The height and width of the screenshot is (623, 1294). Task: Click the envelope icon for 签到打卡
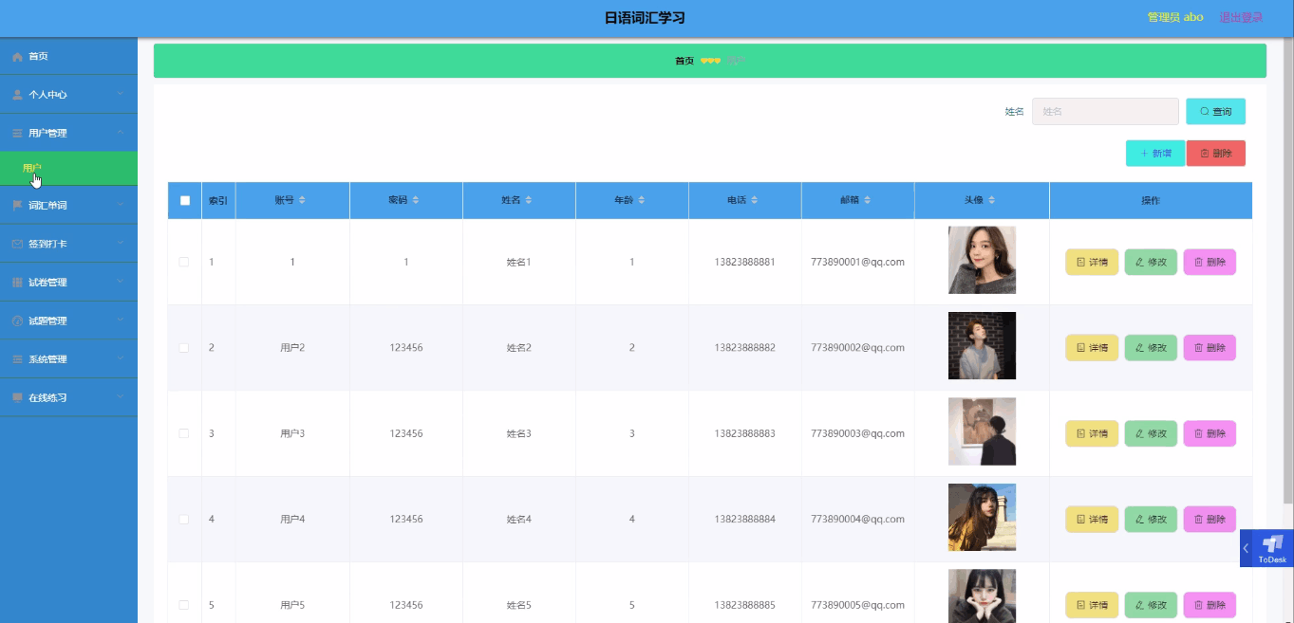pos(17,245)
